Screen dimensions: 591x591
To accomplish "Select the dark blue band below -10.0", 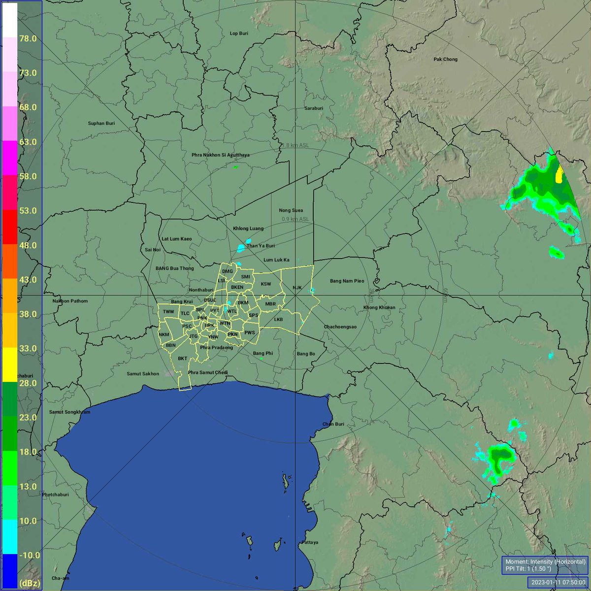I will (10, 570).
